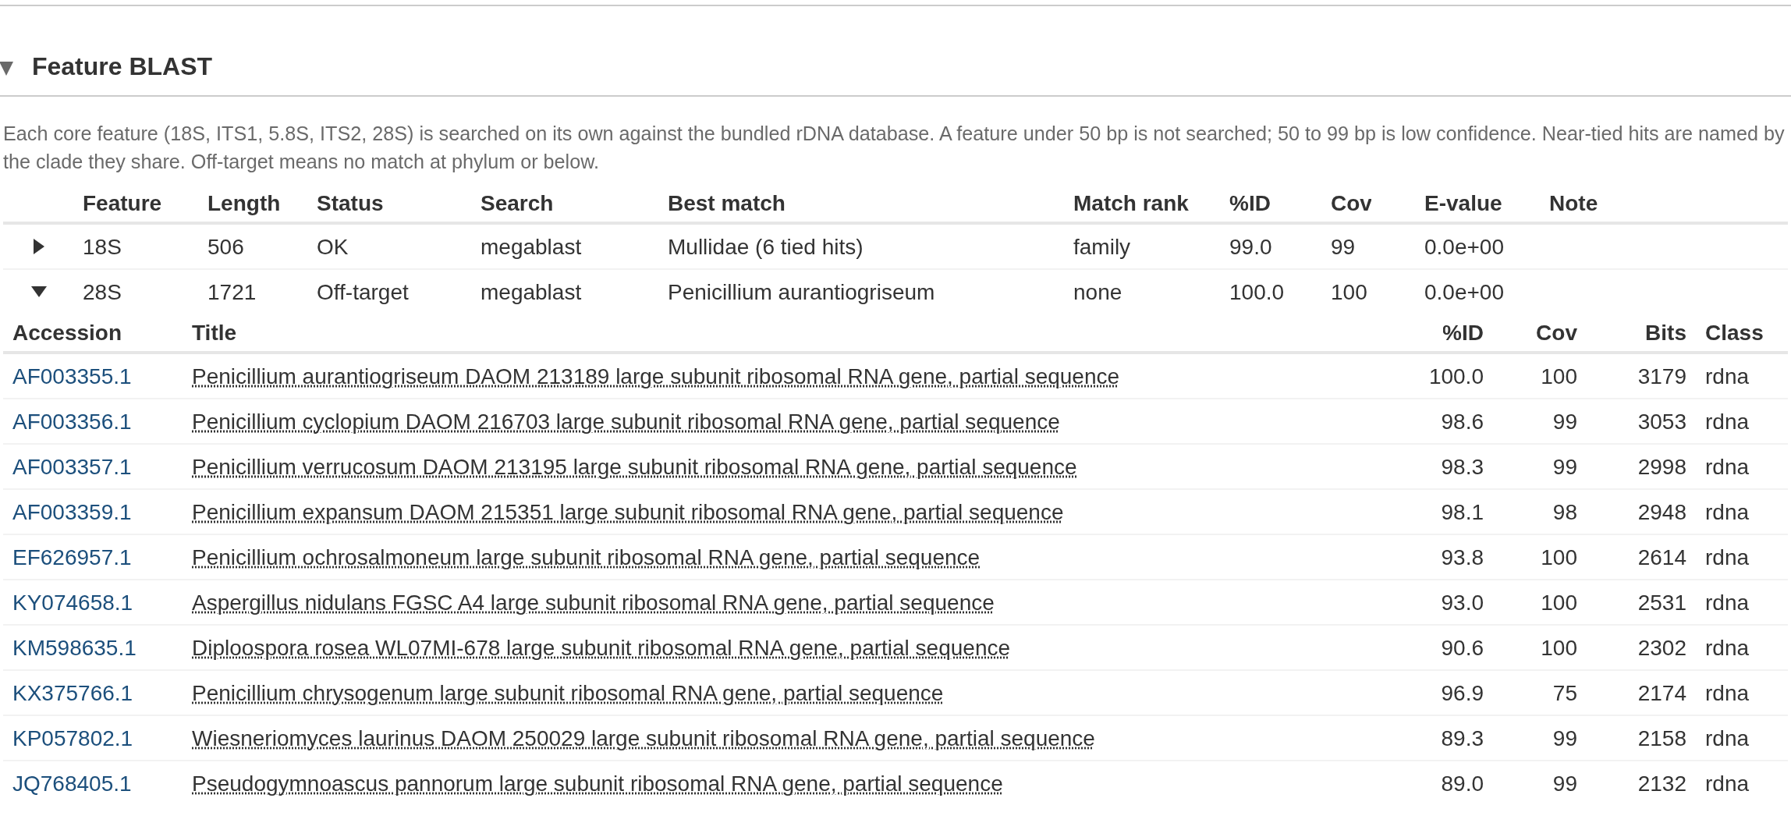Click the 75 coverage value for KX375766.1
Viewport: 1791px width, 830px height.
(x=1565, y=693)
